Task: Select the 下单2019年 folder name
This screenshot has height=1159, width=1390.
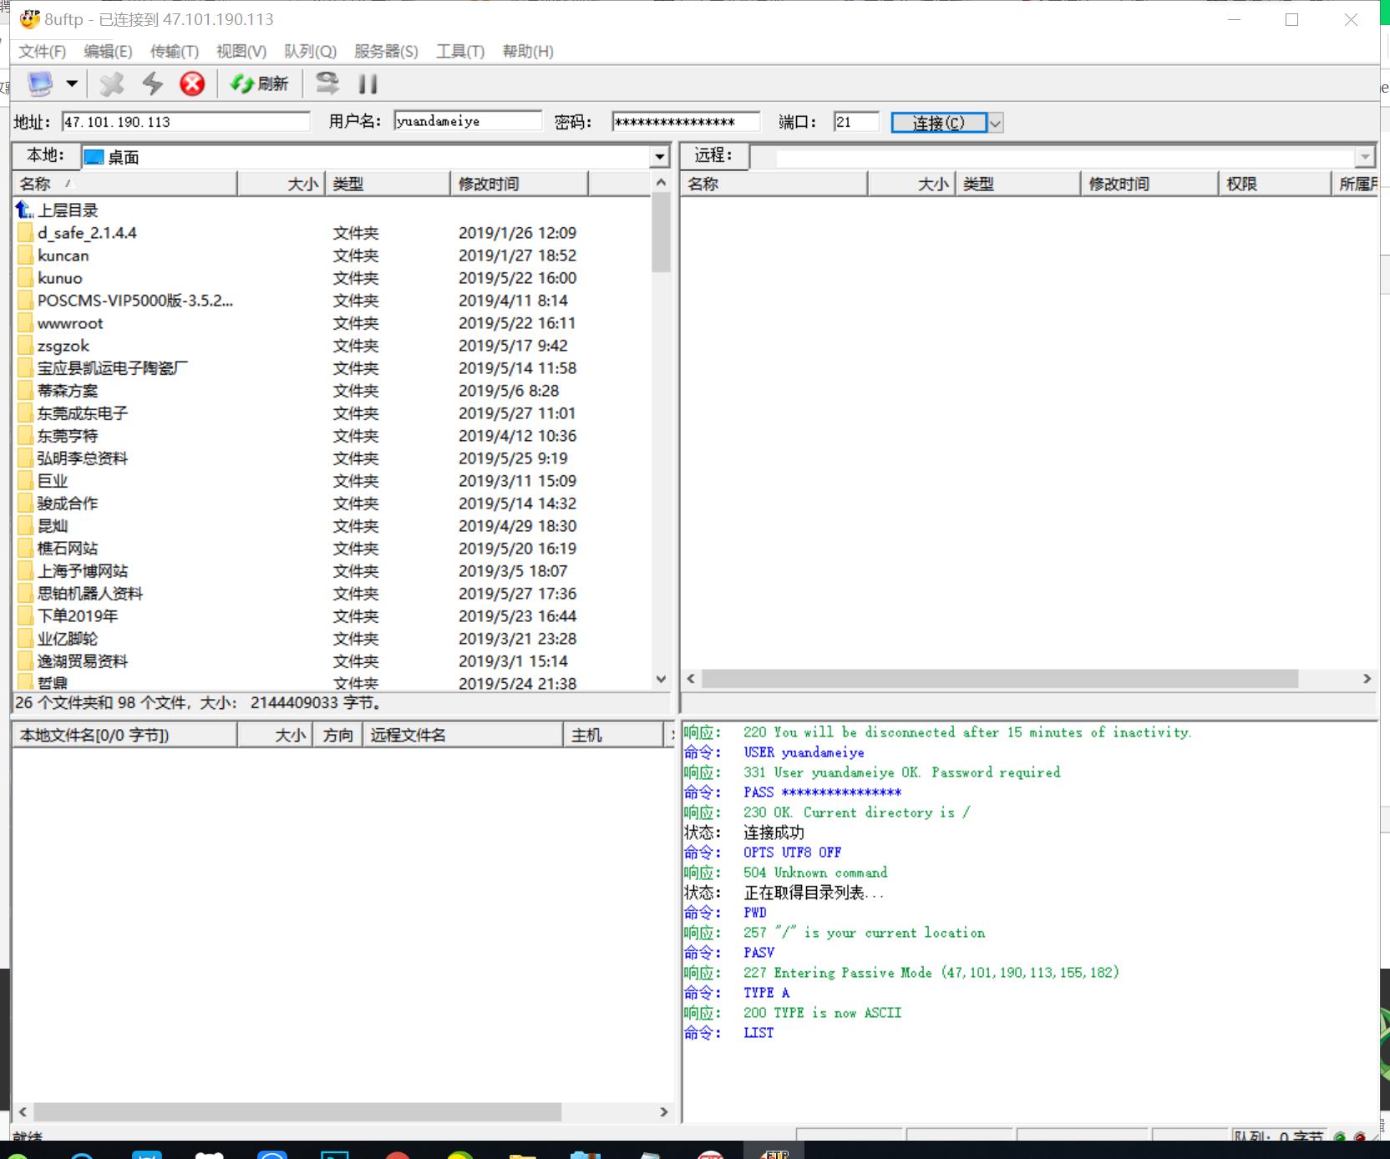Action: [x=78, y=616]
